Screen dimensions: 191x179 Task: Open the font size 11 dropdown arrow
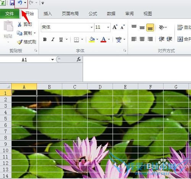(x=108, y=27)
